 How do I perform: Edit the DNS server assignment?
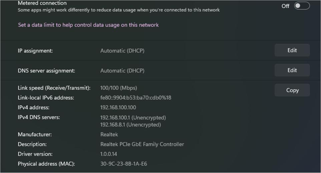point(292,70)
